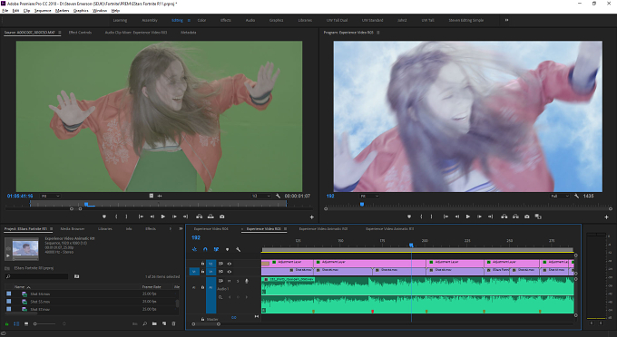Image resolution: width=617 pixels, height=337 pixels.
Task: Toggle sync lock for track V2
Action: pos(220,264)
